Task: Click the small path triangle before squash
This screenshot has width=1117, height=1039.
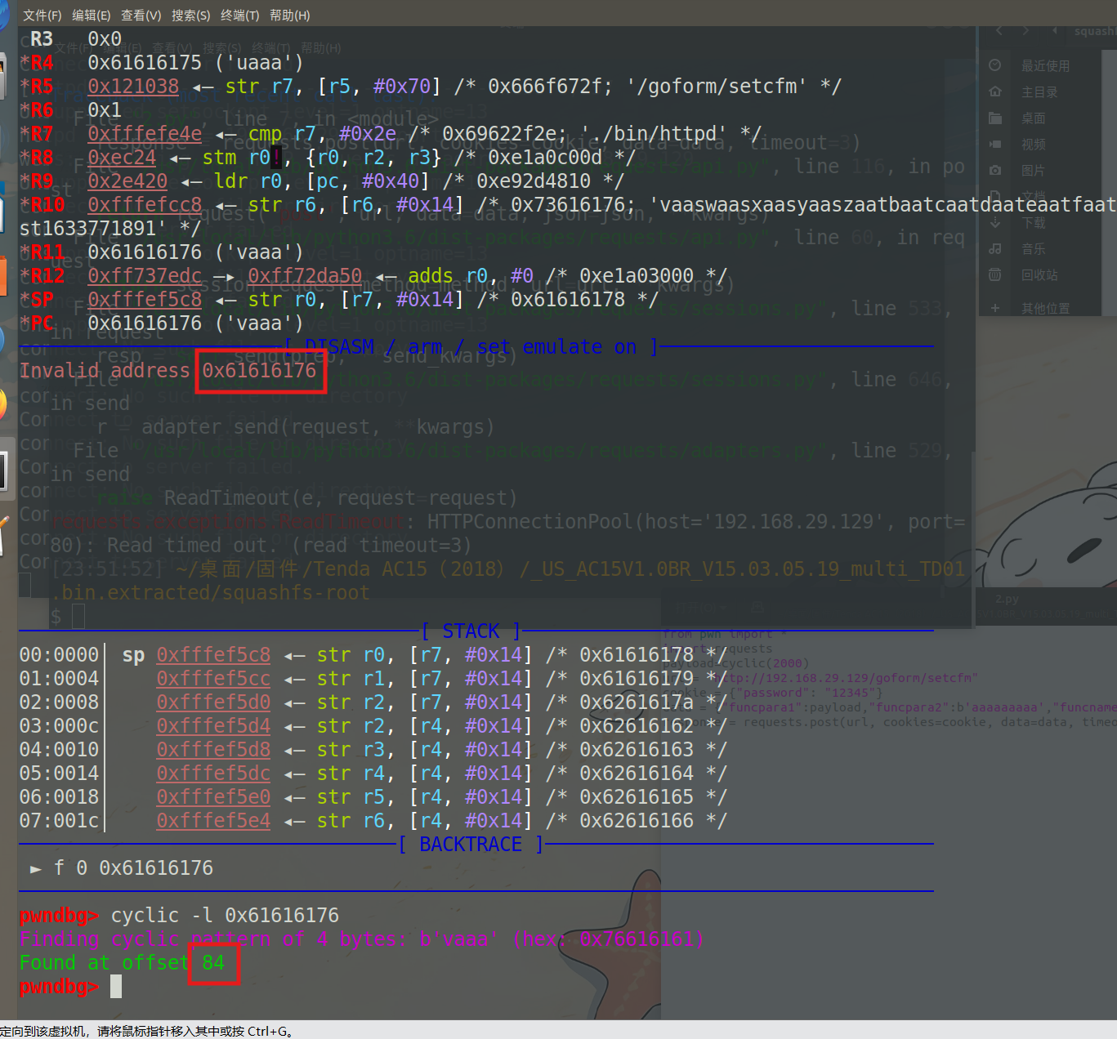Action: (1055, 31)
